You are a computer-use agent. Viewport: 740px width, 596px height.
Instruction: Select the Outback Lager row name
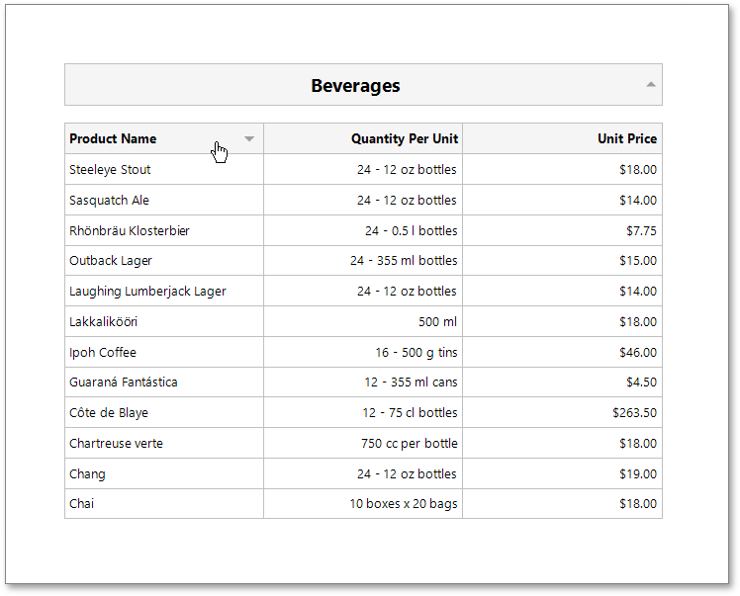pos(111,261)
